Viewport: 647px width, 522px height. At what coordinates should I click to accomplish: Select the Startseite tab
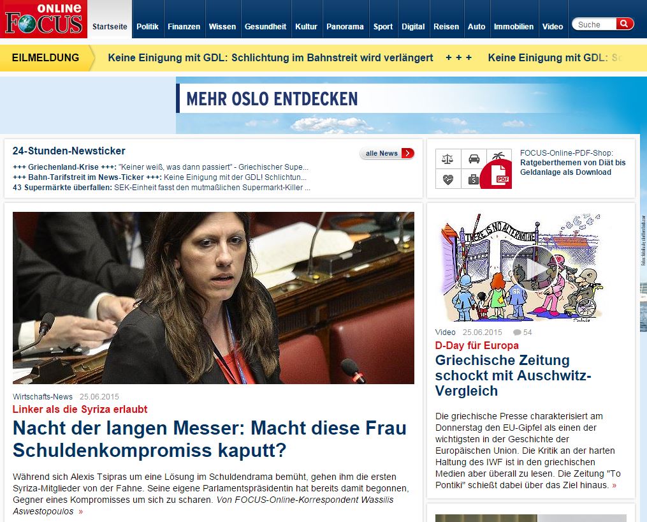pyautogui.click(x=110, y=26)
